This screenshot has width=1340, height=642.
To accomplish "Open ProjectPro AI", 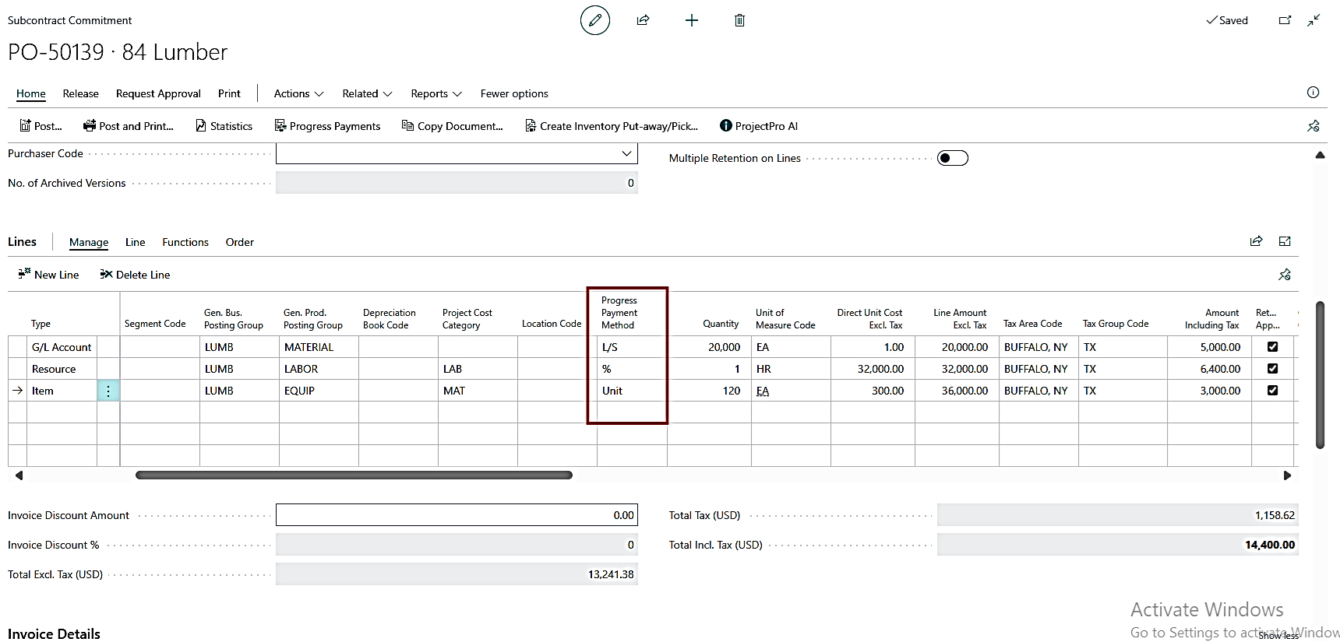I will click(x=759, y=126).
